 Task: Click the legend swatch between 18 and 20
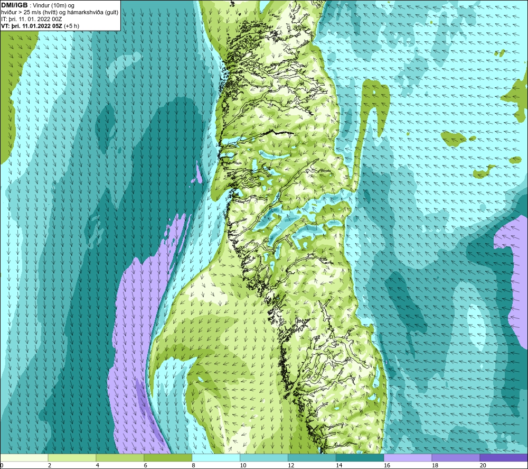coord(456,457)
